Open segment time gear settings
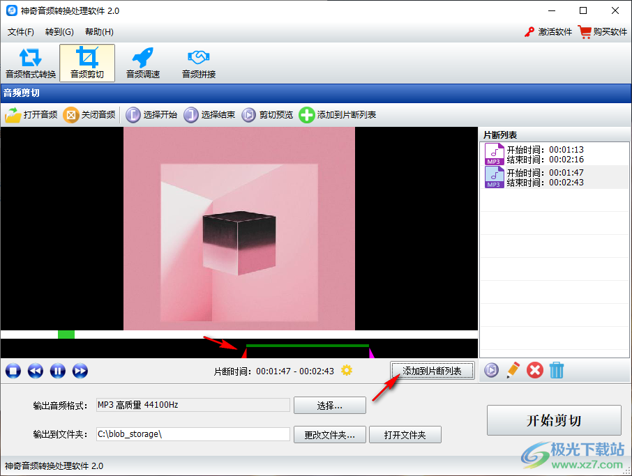This screenshot has width=632, height=476. [x=347, y=370]
